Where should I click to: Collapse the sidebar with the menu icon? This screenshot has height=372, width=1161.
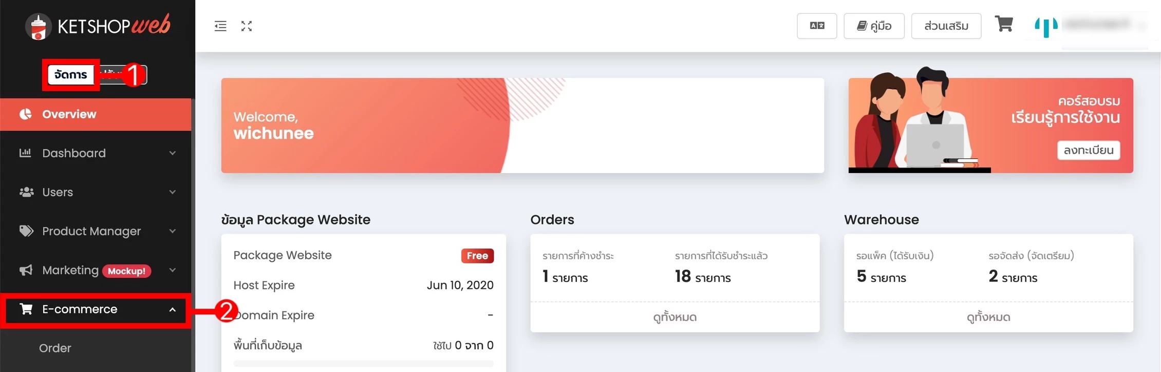tap(220, 26)
